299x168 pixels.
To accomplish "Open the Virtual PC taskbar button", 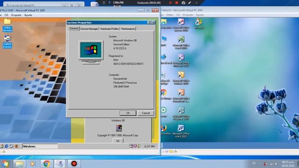I will pyautogui.click(x=60, y=164).
